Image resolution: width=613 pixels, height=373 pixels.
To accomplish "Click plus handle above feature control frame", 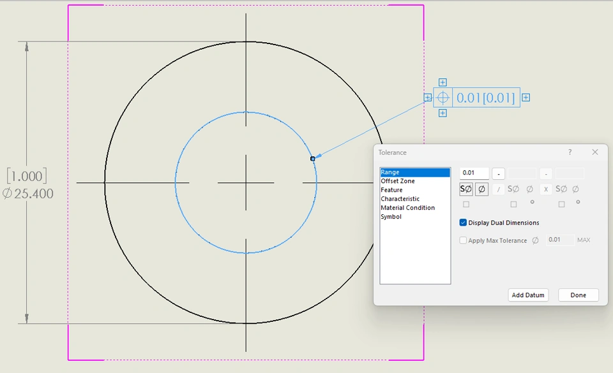I will click(x=443, y=82).
